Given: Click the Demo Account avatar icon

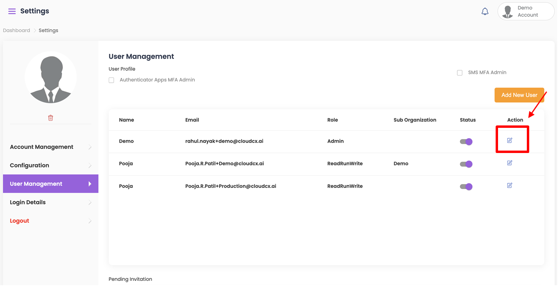Looking at the screenshot, I should (x=508, y=12).
